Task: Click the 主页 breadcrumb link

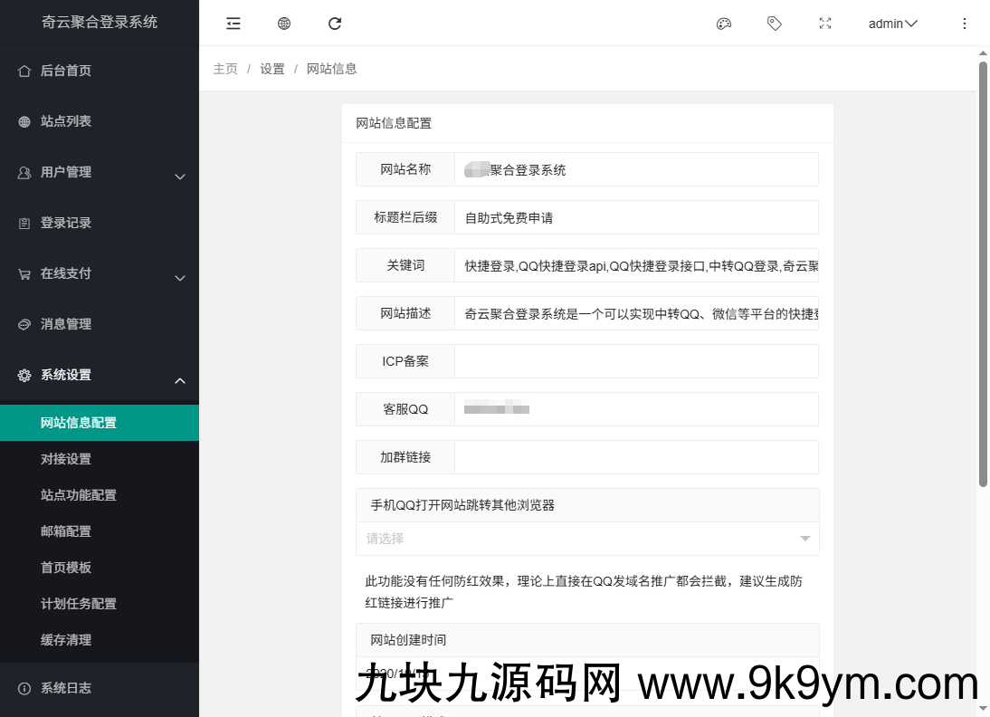Action: click(225, 69)
